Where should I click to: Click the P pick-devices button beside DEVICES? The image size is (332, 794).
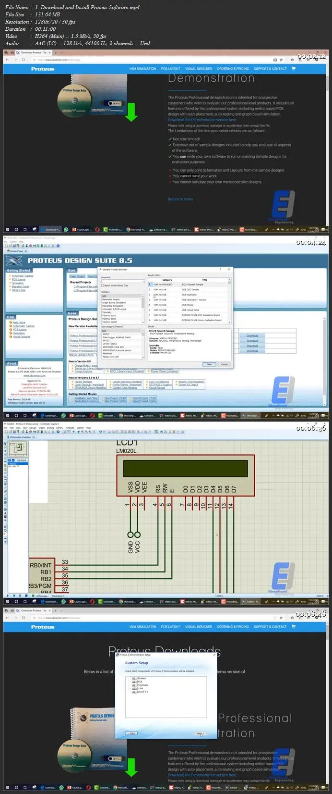[10, 460]
